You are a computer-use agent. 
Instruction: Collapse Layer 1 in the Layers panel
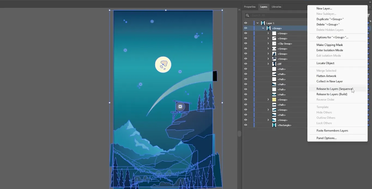click(x=257, y=23)
